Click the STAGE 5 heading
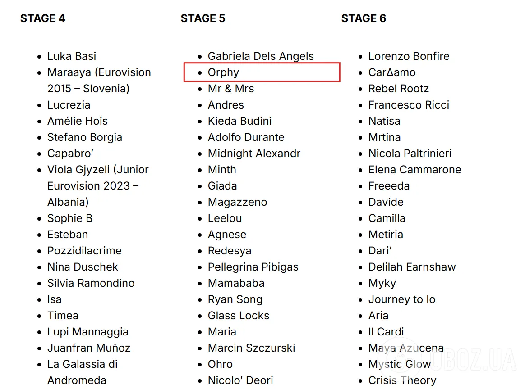The width and height of the screenshot is (525, 389). point(203,18)
